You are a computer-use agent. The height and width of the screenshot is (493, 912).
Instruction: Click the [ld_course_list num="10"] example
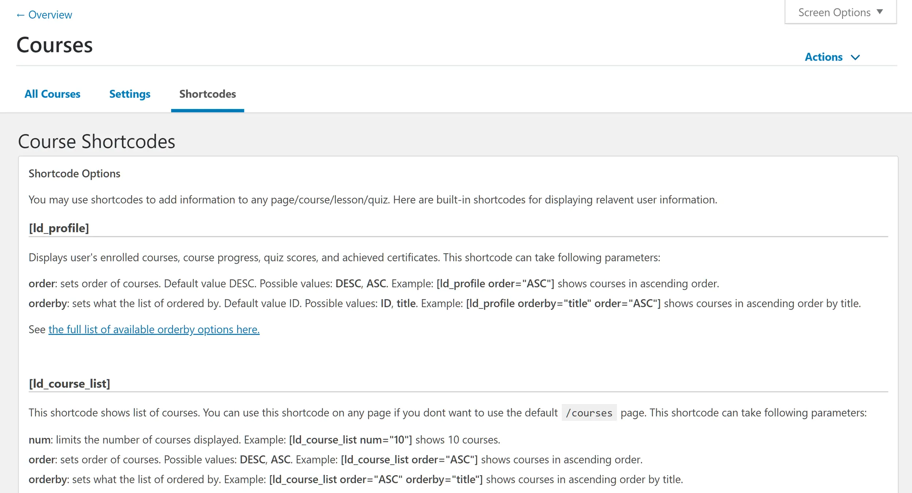(x=350, y=440)
